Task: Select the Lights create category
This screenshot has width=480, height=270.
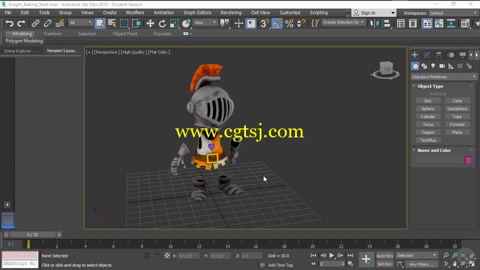Action: point(433,66)
